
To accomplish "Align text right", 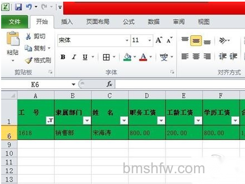I will click(x=207, y=56).
